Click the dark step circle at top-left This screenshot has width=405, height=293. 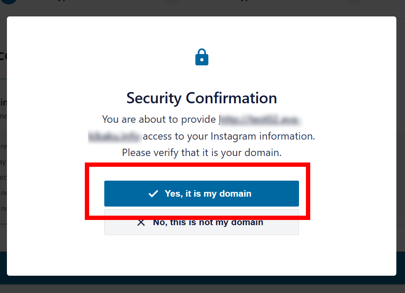tap(9, 2)
